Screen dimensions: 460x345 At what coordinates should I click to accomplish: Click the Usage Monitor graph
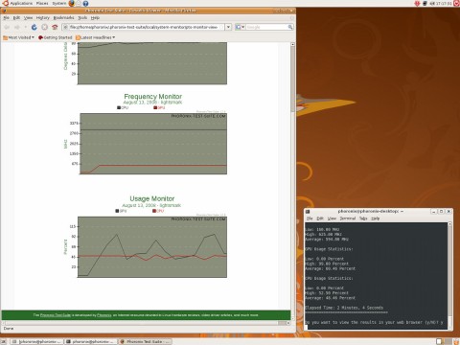click(x=152, y=247)
